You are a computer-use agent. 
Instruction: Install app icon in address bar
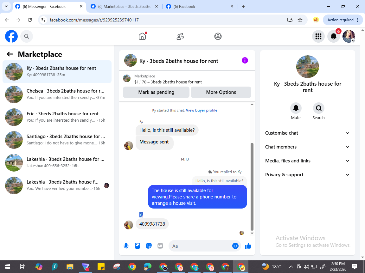[x=290, y=20]
